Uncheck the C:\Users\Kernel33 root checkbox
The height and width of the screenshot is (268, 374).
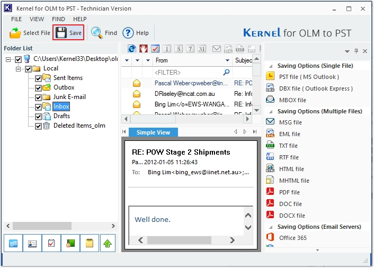click(x=19, y=59)
